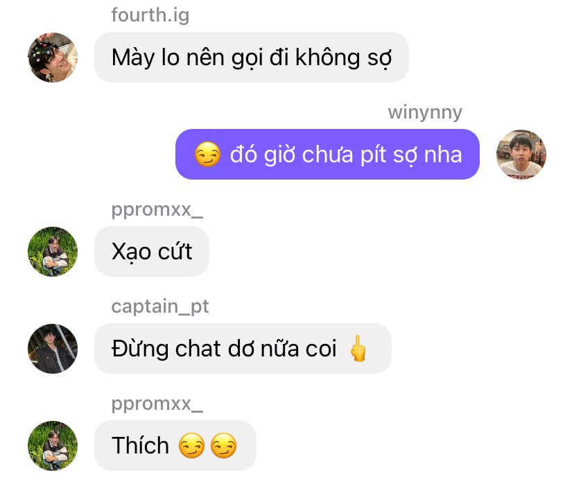This screenshot has height=484, width=574.
Task: Click the winynny username label
Action: pyautogui.click(x=425, y=112)
